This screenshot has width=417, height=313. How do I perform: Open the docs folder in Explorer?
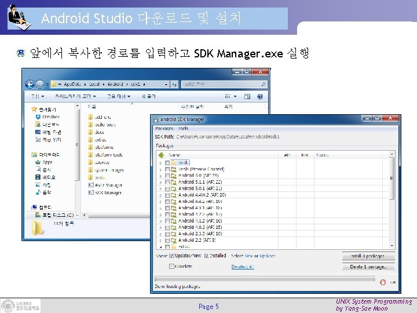[x=96, y=132]
